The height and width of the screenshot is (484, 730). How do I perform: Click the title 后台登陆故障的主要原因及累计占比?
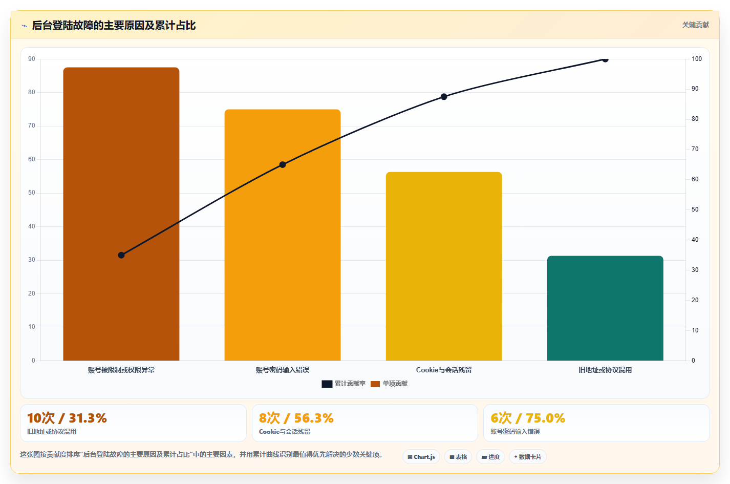(114, 26)
